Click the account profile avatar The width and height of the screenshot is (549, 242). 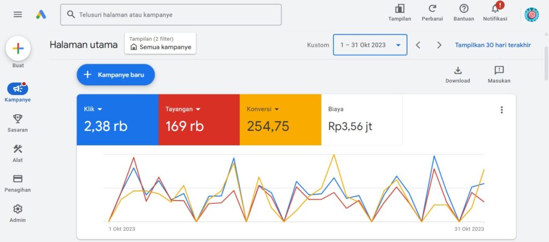(531, 14)
